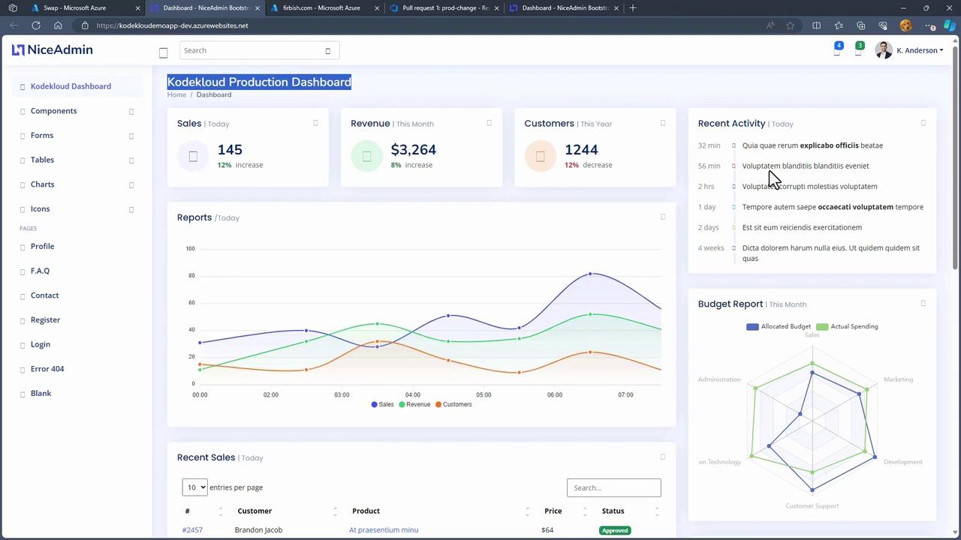Open the entries per page dropdown
The image size is (961, 540).
pos(194,487)
